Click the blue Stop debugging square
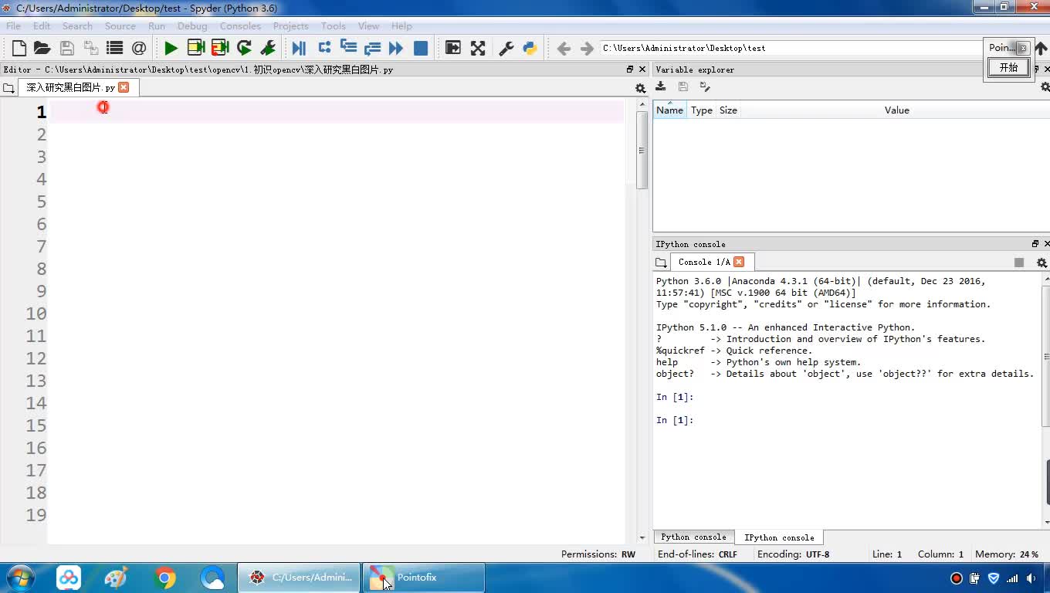 tap(421, 48)
